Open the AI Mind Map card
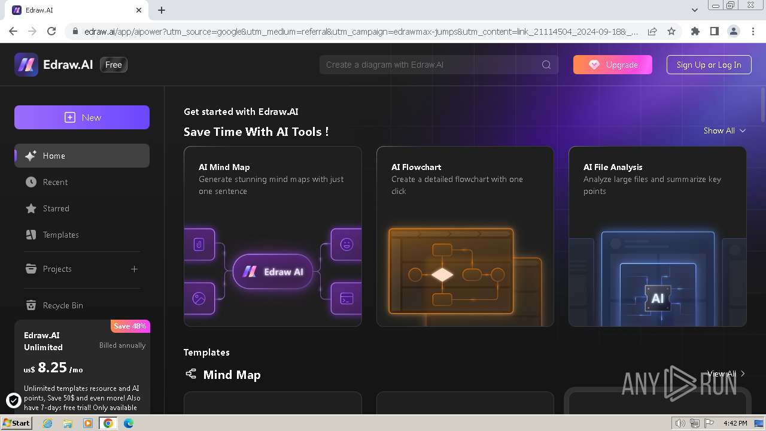The height and width of the screenshot is (431, 766). coord(273,236)
